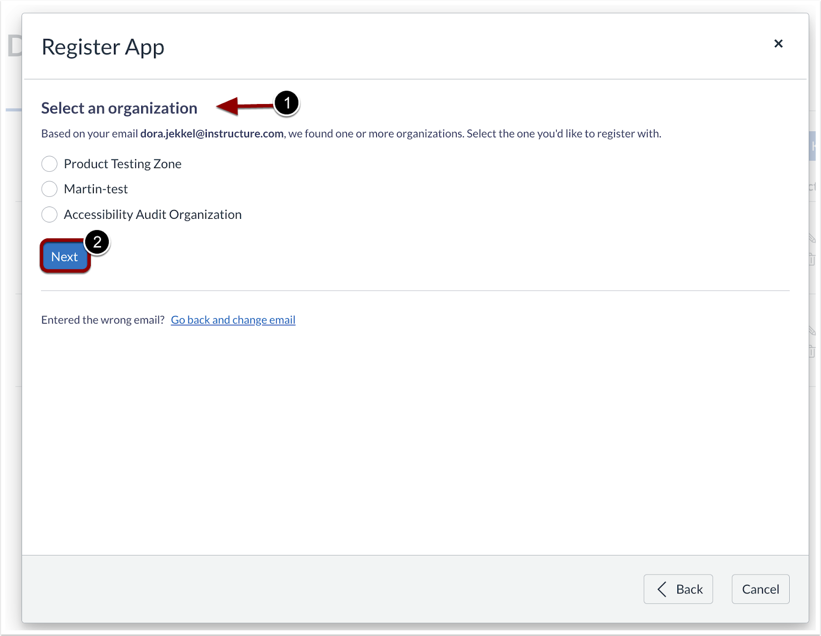Click the X icon to close Register App
The image size is (821, 636).
779,44
